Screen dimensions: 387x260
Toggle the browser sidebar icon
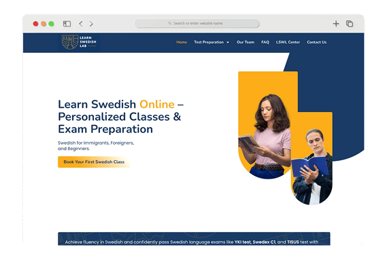pyautogui.click(x=67, y=24)
